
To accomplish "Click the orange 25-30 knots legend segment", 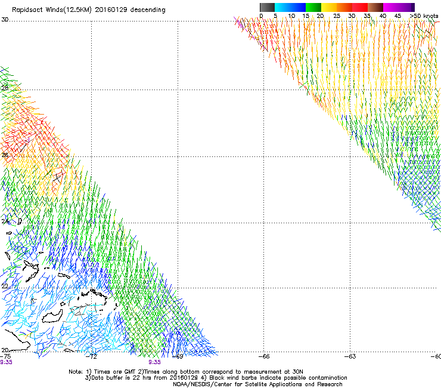I will pos(344,7).
